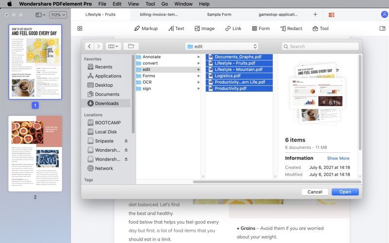Open the 112% zoom dropdown
The width and height of the screenshot is (389, 243).
click(x=58, y=15)
